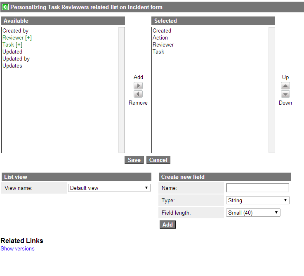This screenshot has height=276, width=304.
Task: Click Add button under Create new field
Action: coord(167,225)
